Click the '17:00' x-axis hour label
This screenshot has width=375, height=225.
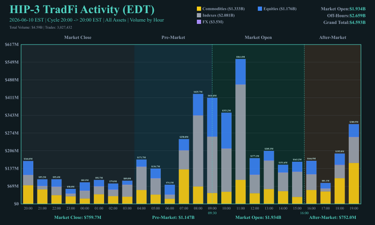tap(325, 208)
